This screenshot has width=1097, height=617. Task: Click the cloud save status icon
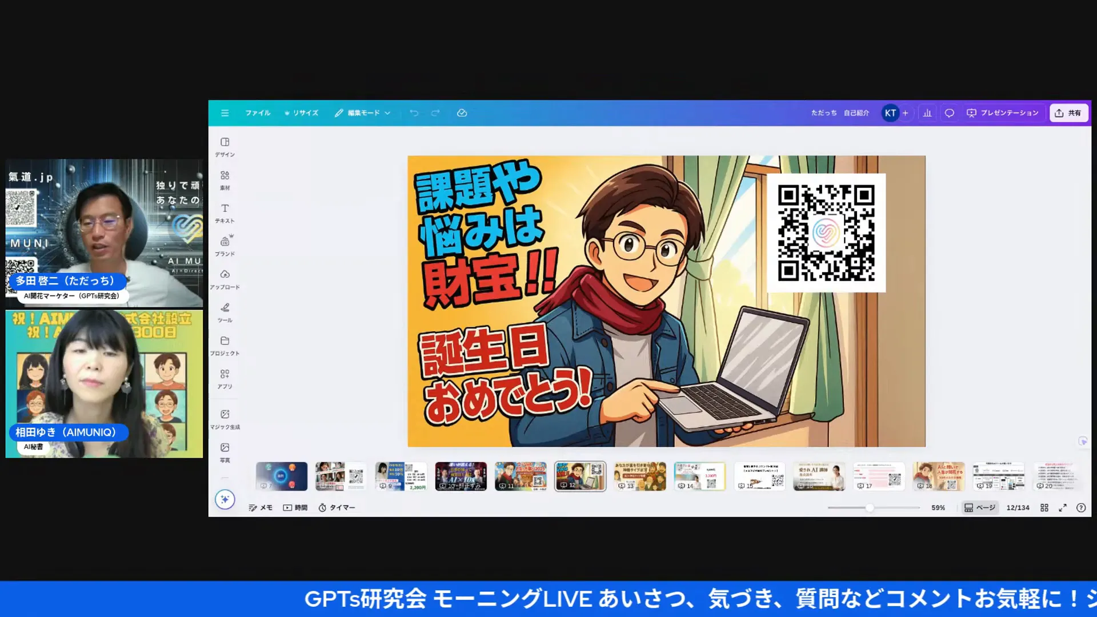pos(462,113)
